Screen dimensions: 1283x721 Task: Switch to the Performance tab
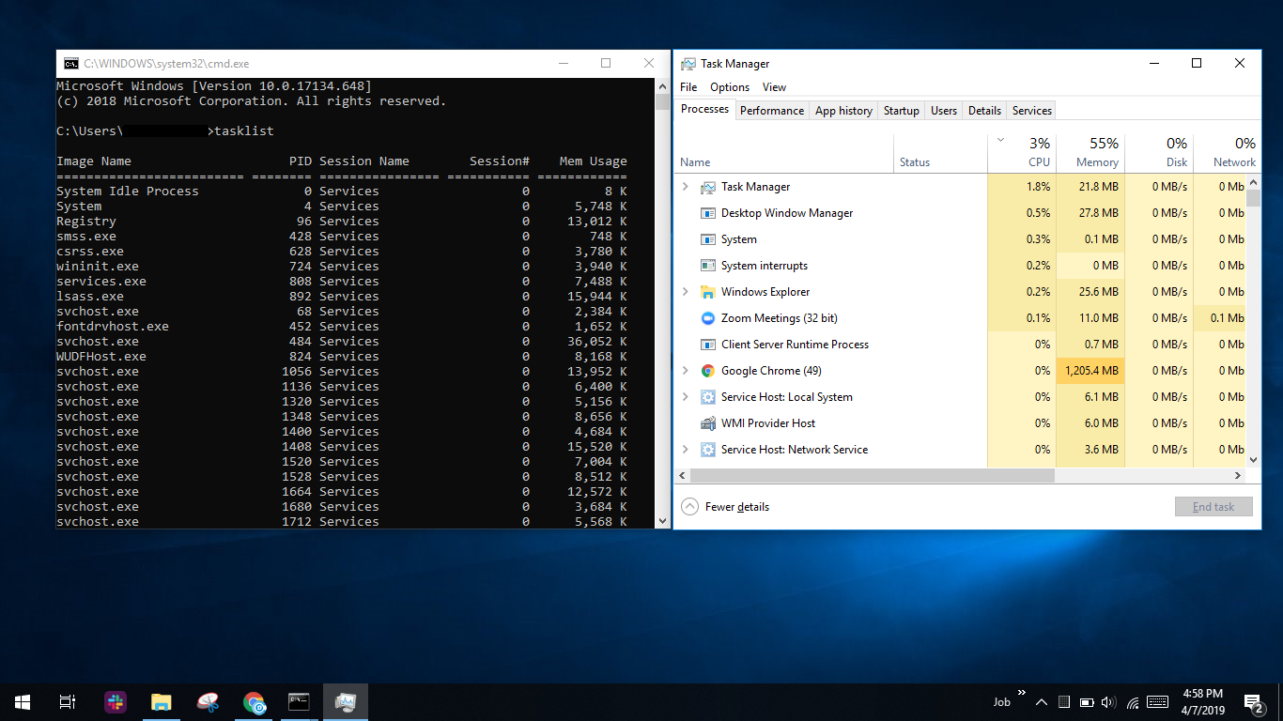(771, 111)
